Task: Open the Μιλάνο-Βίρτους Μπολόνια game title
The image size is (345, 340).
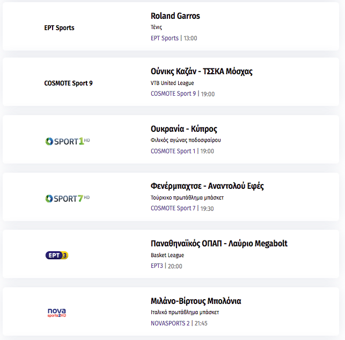Action: [196, 301]
